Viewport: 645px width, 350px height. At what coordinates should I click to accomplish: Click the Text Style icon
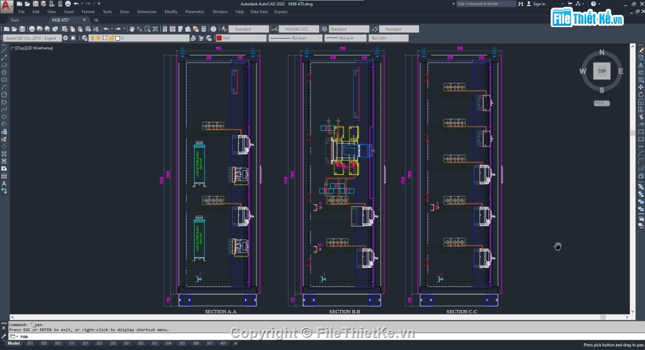click(224, 29)
